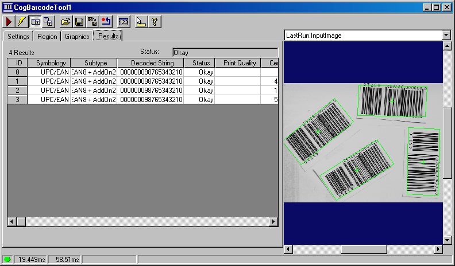455x266 pixels.
Task: Click the ID column header
Action: 17,63
